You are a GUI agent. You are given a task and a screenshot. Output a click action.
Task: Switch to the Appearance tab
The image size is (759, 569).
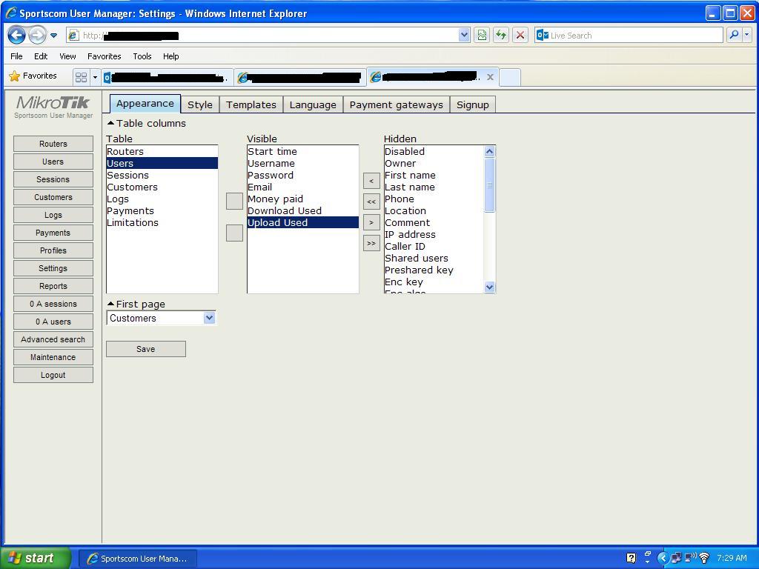pos(145,104)
